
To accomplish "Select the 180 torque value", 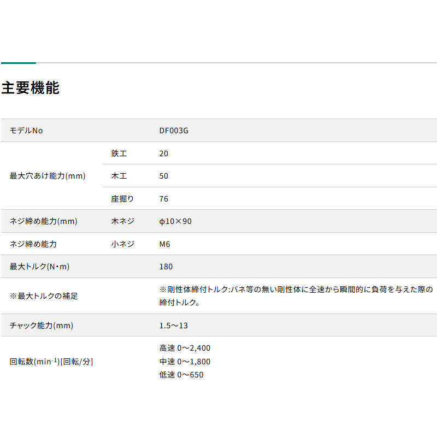I will click(166, 267).
